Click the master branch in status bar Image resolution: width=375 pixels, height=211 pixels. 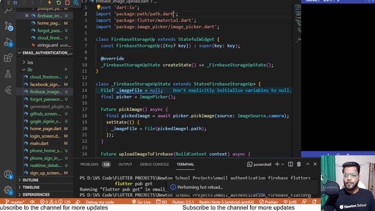pos(15,202)
